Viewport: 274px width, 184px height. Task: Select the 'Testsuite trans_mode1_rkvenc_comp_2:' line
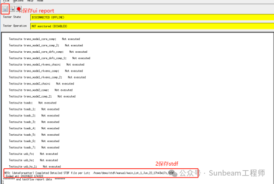47,77
